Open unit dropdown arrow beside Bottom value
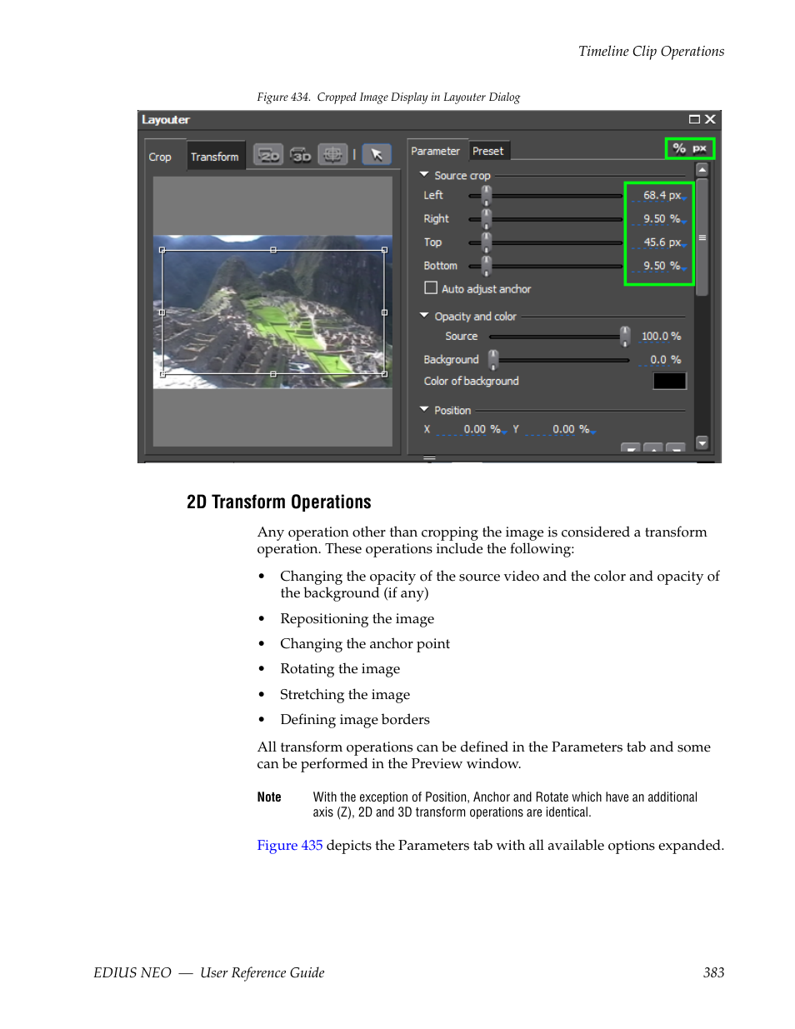The image size is (795, 1029). tap(683, 269)
